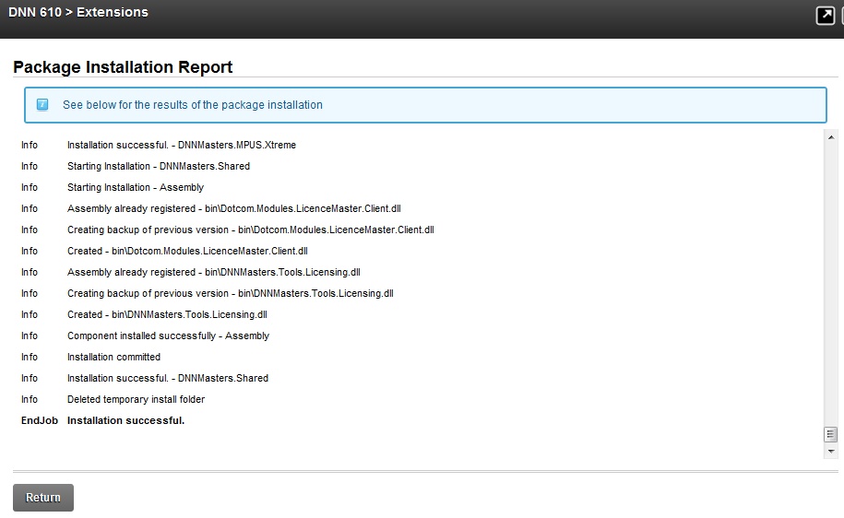The width and height of the screenshot is (844, 518).
Task: Select 'Deleted temporary install folder' line
Action: (136, 400)
